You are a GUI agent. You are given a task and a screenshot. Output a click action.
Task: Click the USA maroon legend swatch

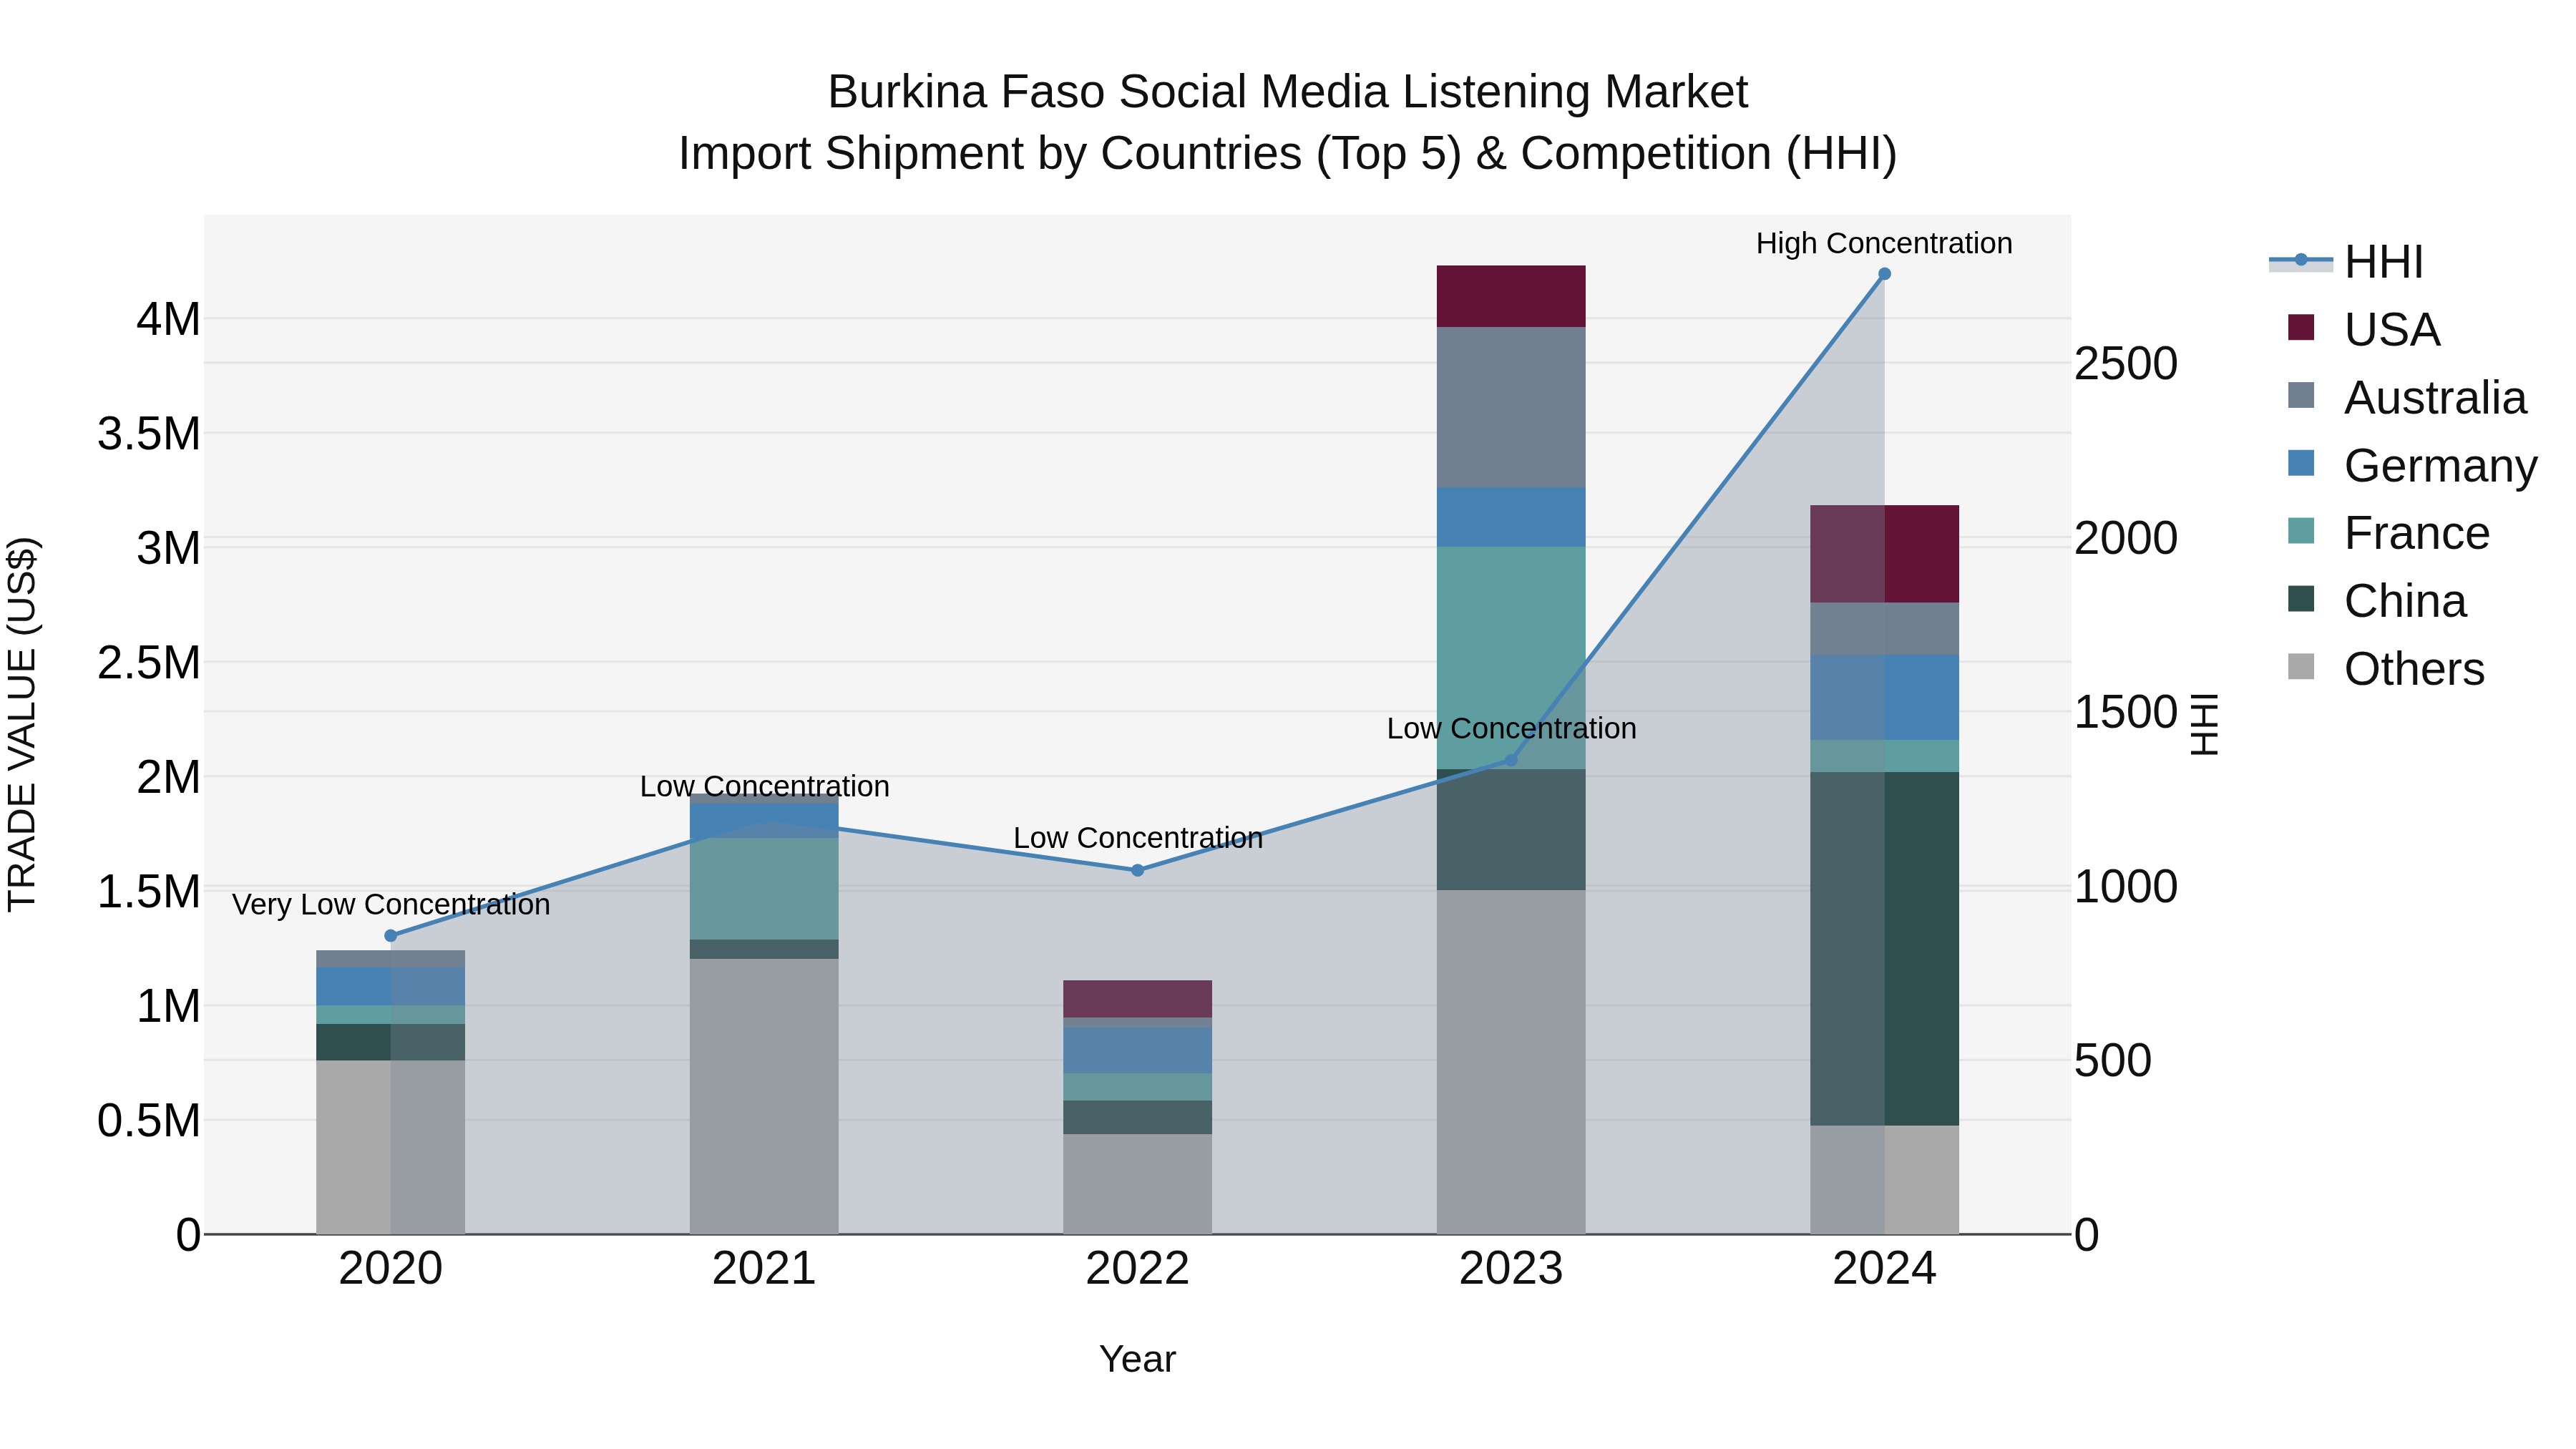(2301, 328)
